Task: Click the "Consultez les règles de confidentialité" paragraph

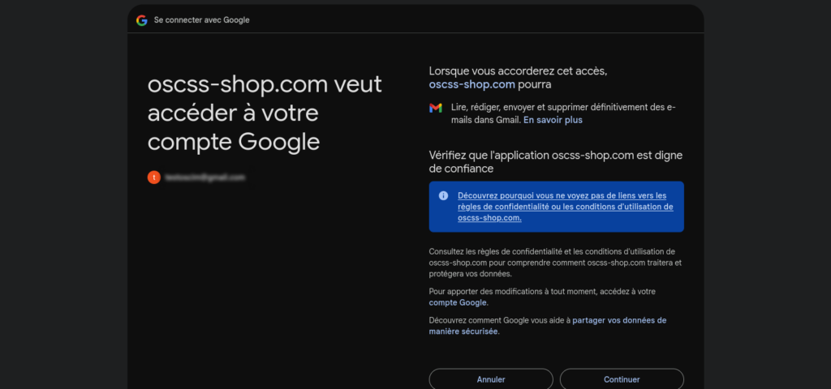Action: pyautogui.click(x=555, y=263)
